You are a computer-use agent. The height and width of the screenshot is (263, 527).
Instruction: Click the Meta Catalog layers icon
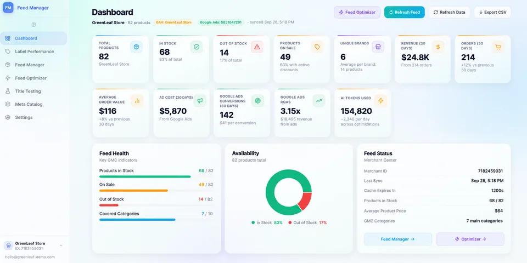click(8, 104)
